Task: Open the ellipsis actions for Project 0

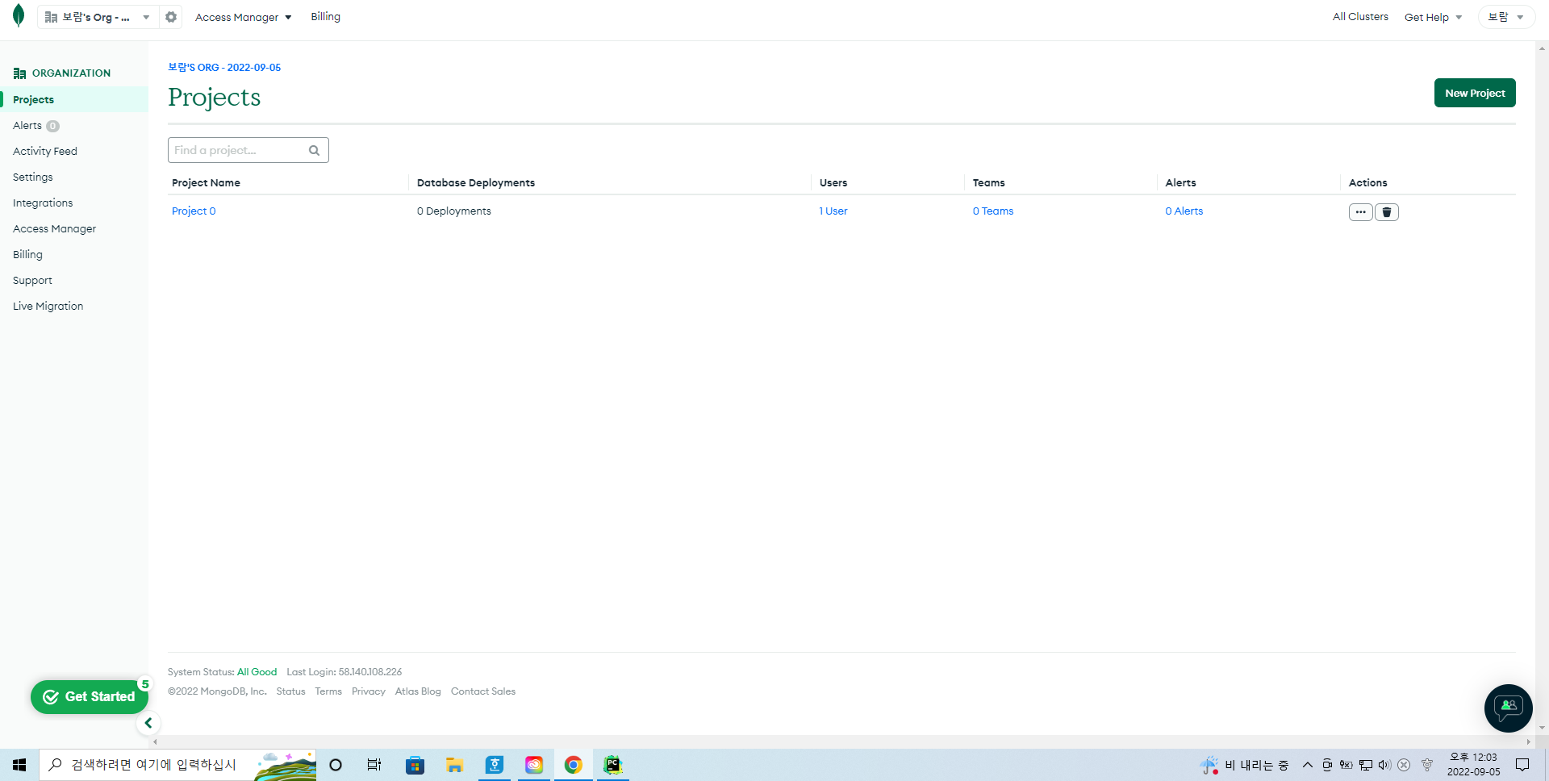Action: pyautogui.click(x=1360, y=212)
